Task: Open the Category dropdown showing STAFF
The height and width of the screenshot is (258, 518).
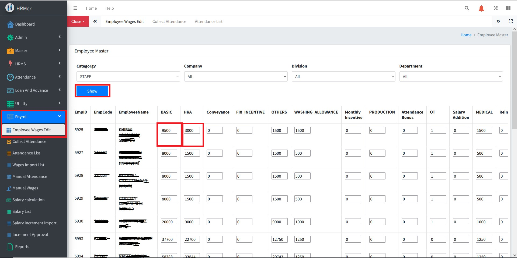Action: pyautogui.click(x=128, y=77)
